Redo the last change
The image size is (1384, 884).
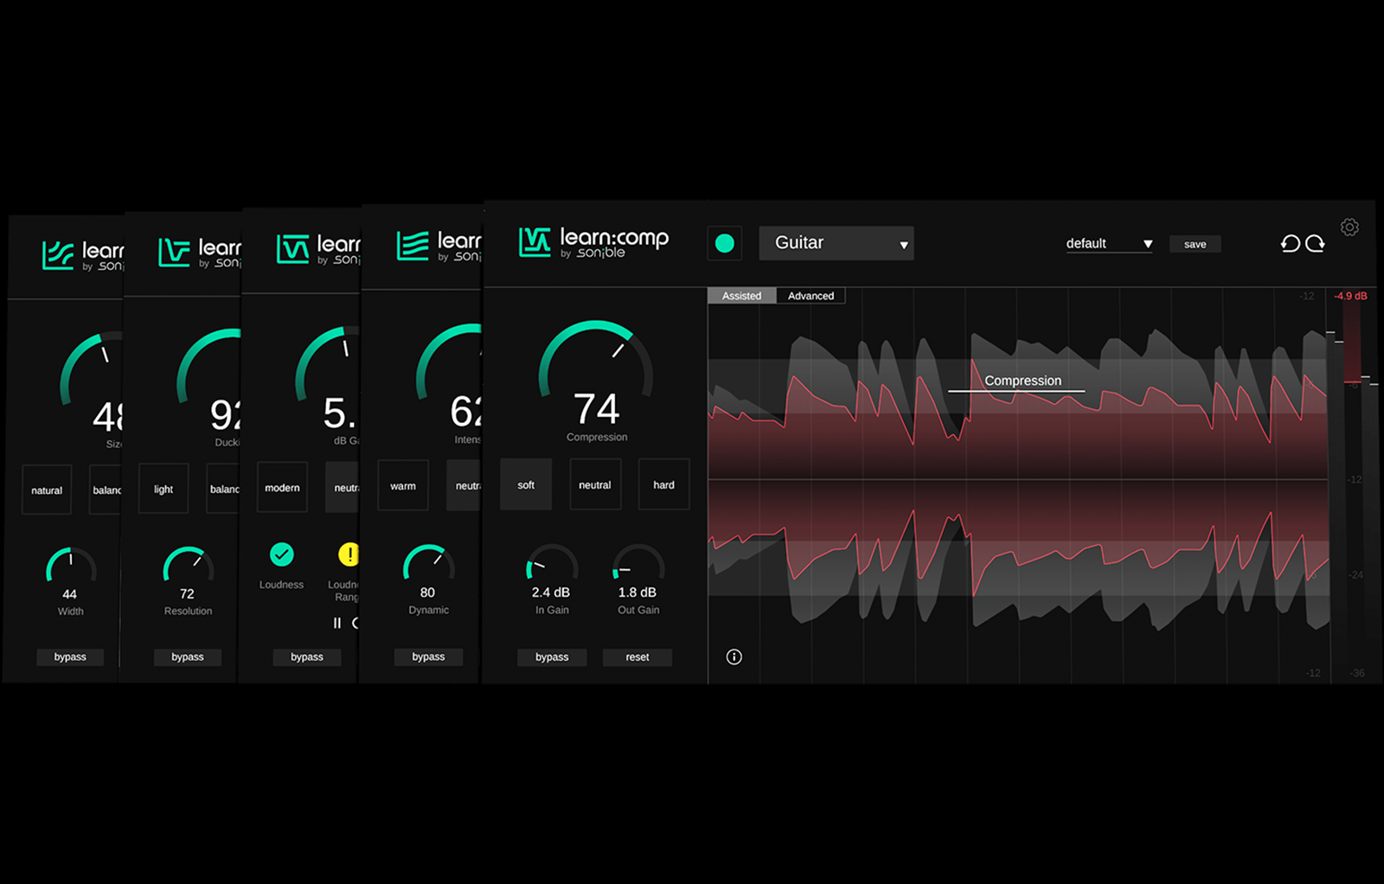tap(1314, 244)
